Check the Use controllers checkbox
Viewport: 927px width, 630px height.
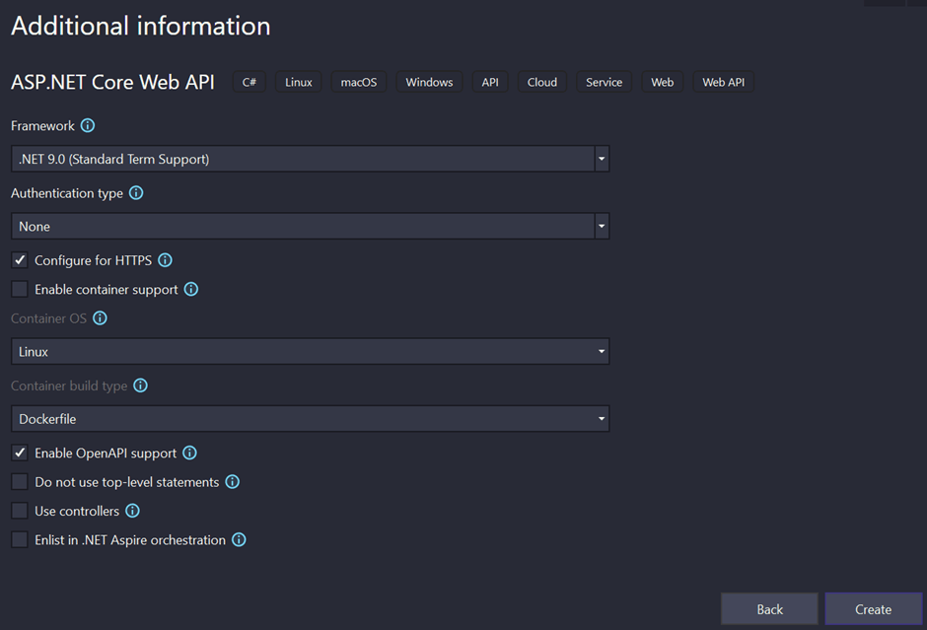coord(20,511)
